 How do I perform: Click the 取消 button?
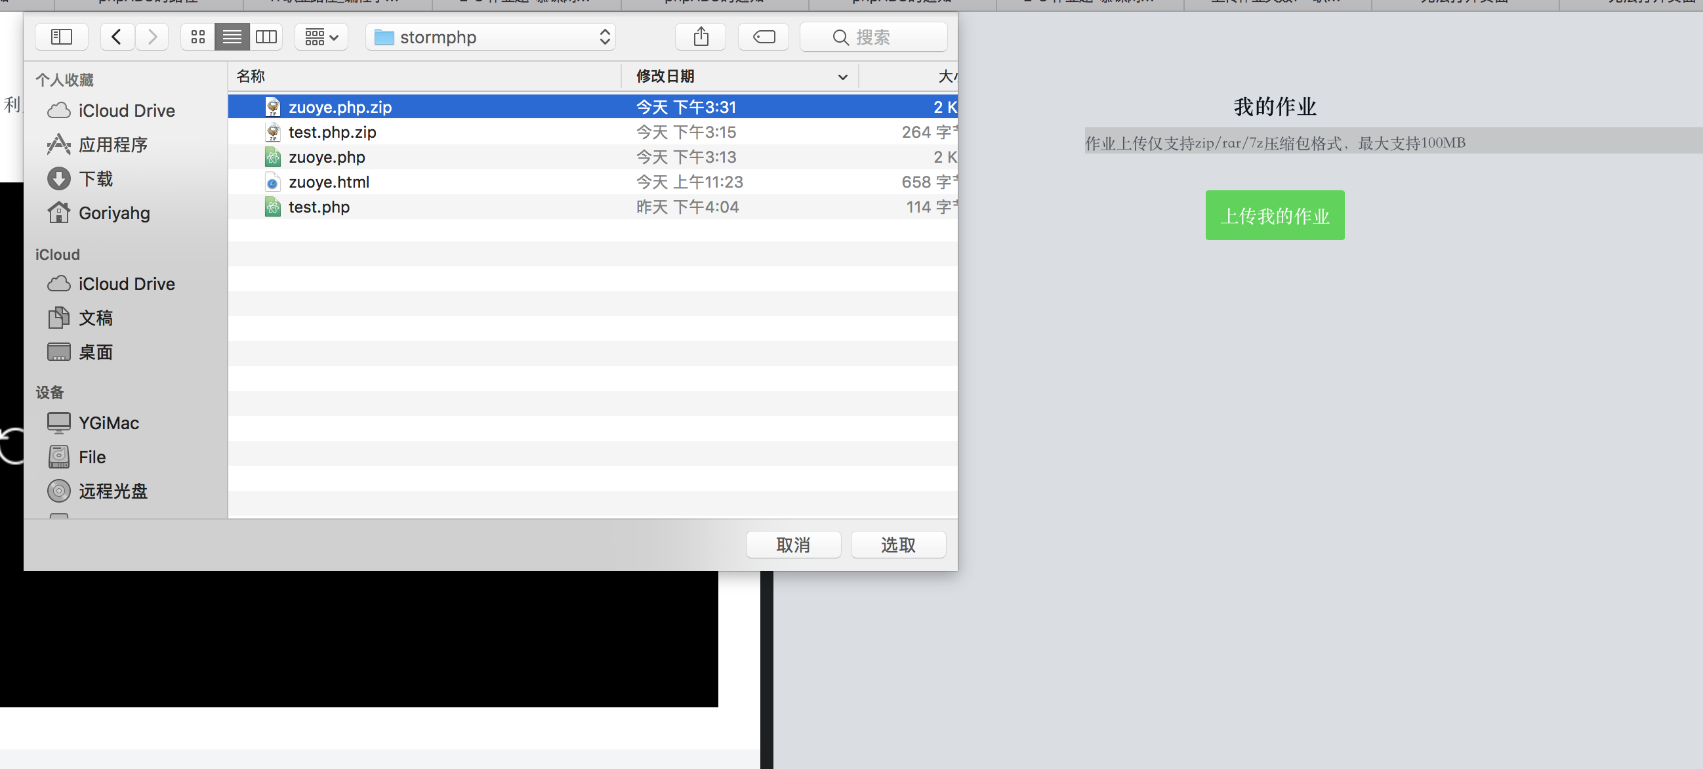pos(792,545)
